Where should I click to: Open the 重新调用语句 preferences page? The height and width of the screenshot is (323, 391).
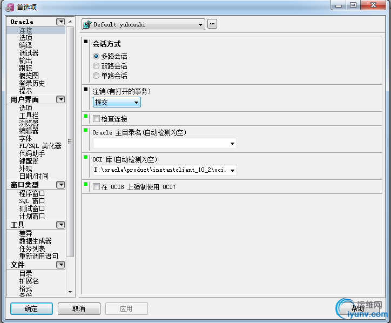coord(39,256)
